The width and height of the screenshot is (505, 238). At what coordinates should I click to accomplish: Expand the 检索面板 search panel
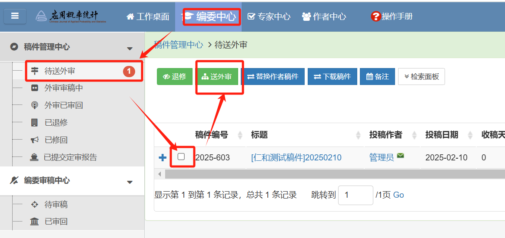(x=422, y=76)
